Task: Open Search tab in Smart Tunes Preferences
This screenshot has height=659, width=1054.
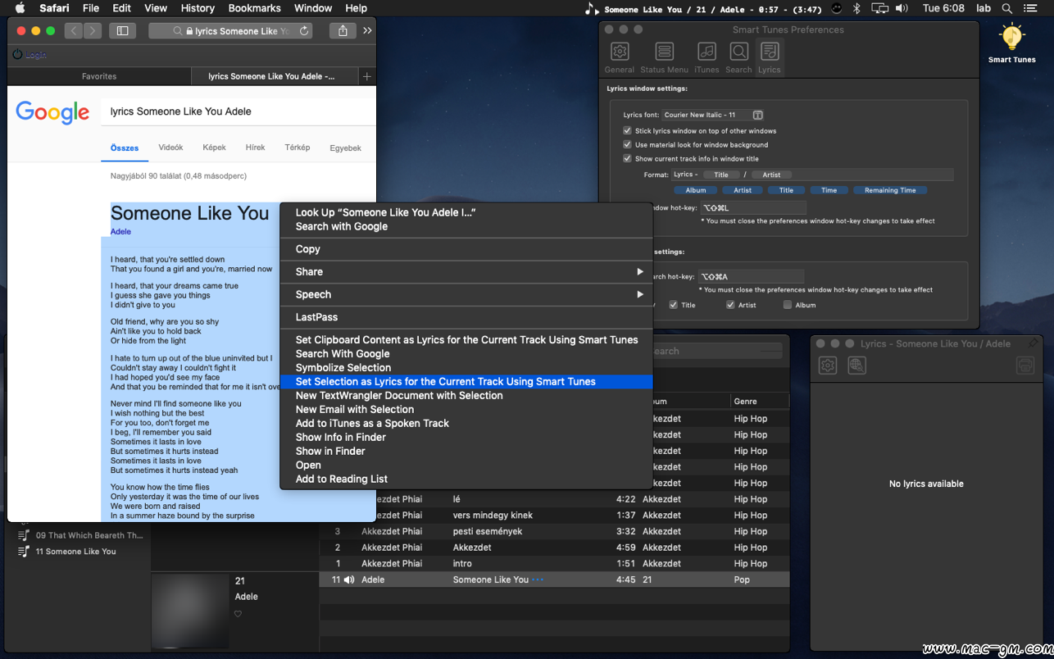Action: pos(738,57)
